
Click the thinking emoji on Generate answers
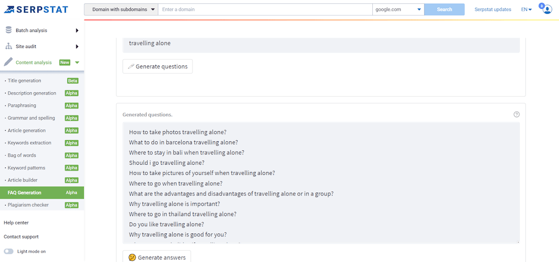point(132,258)
